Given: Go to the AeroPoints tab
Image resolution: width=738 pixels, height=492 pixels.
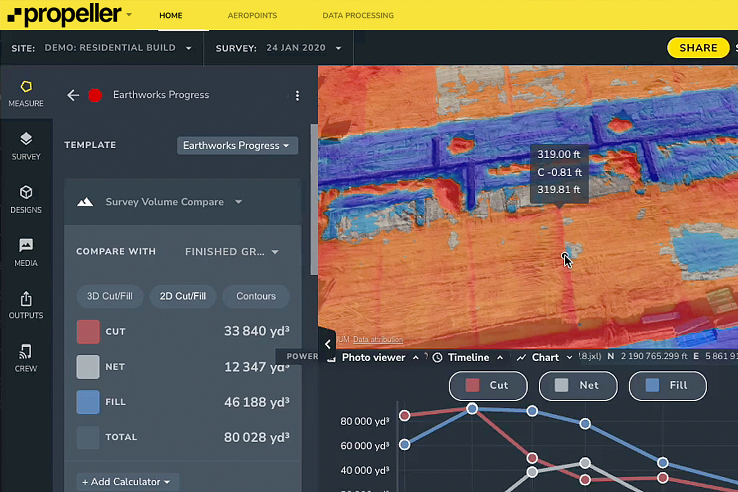Looking at the screenshot, I should 252,15.
